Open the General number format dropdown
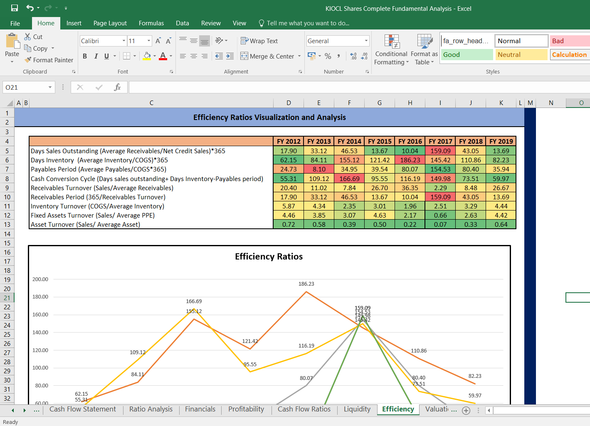This screenshot has height=426, width=590. point(366,41)
